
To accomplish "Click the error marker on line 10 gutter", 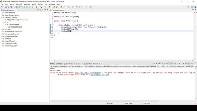I will [51, 31].
